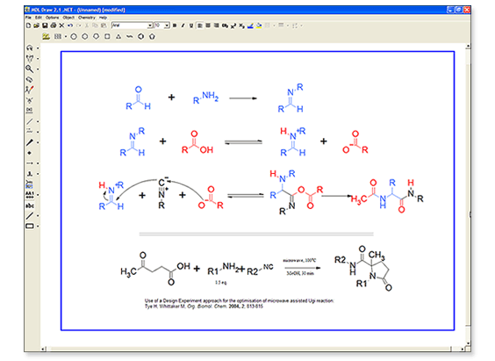Click the blue R-NH2 amine structure
The width and height of the screenshot is (495, 361).
tap(205, 97)
